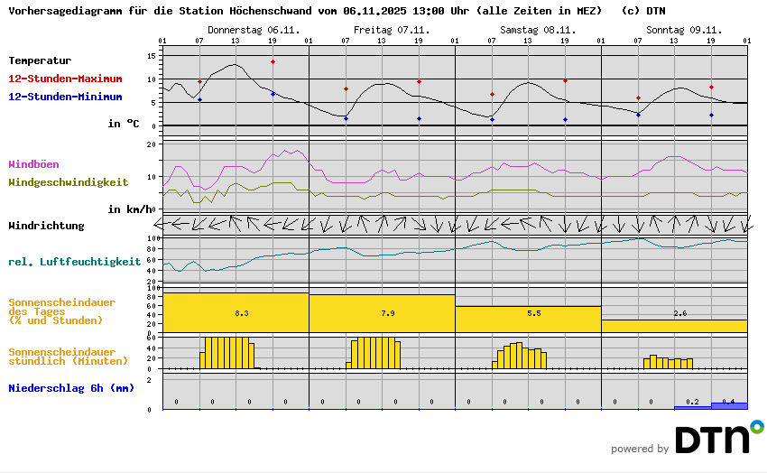Click the red 12-Stunden-Maximum legend label
This screenshot has width=767, height=473.
click(x=65, y=79)
